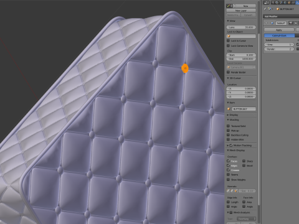The height and width of the screenshot is (224, 299).
Task: Collapse the Shading panel
Action: pyautogui.click(x=228, y=119)
